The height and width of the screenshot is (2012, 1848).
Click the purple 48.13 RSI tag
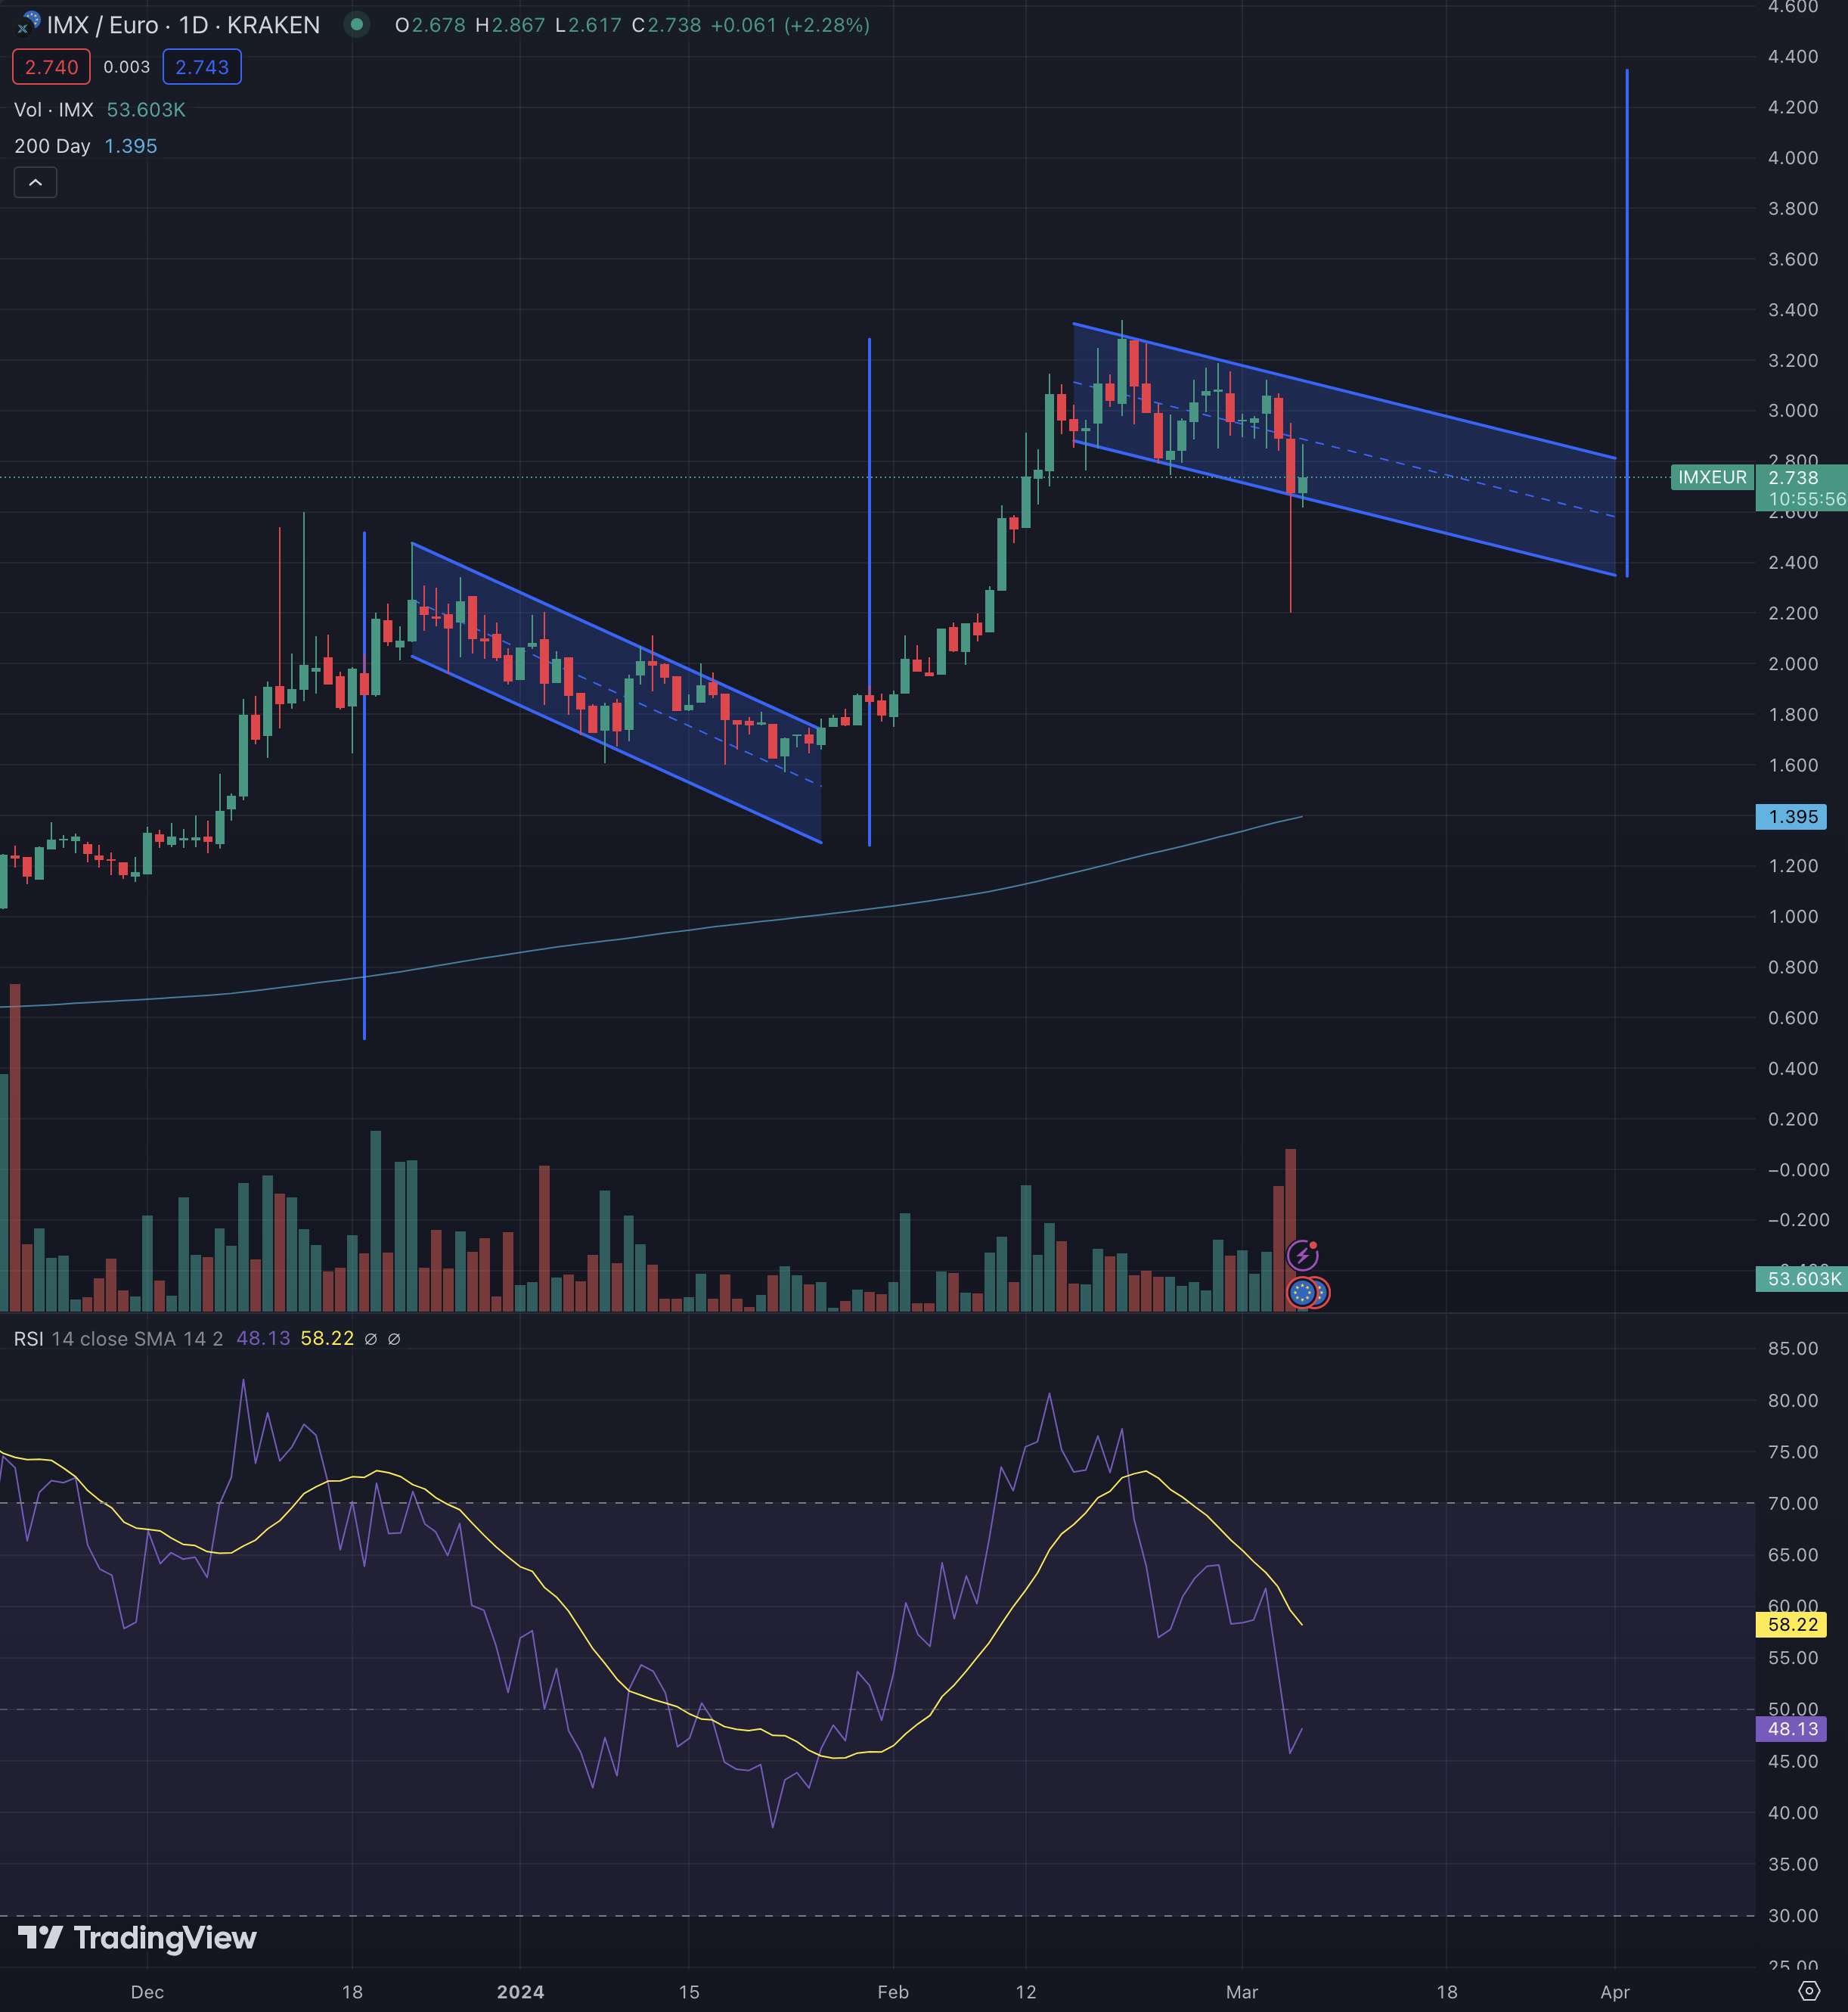click(1792, 1729)
